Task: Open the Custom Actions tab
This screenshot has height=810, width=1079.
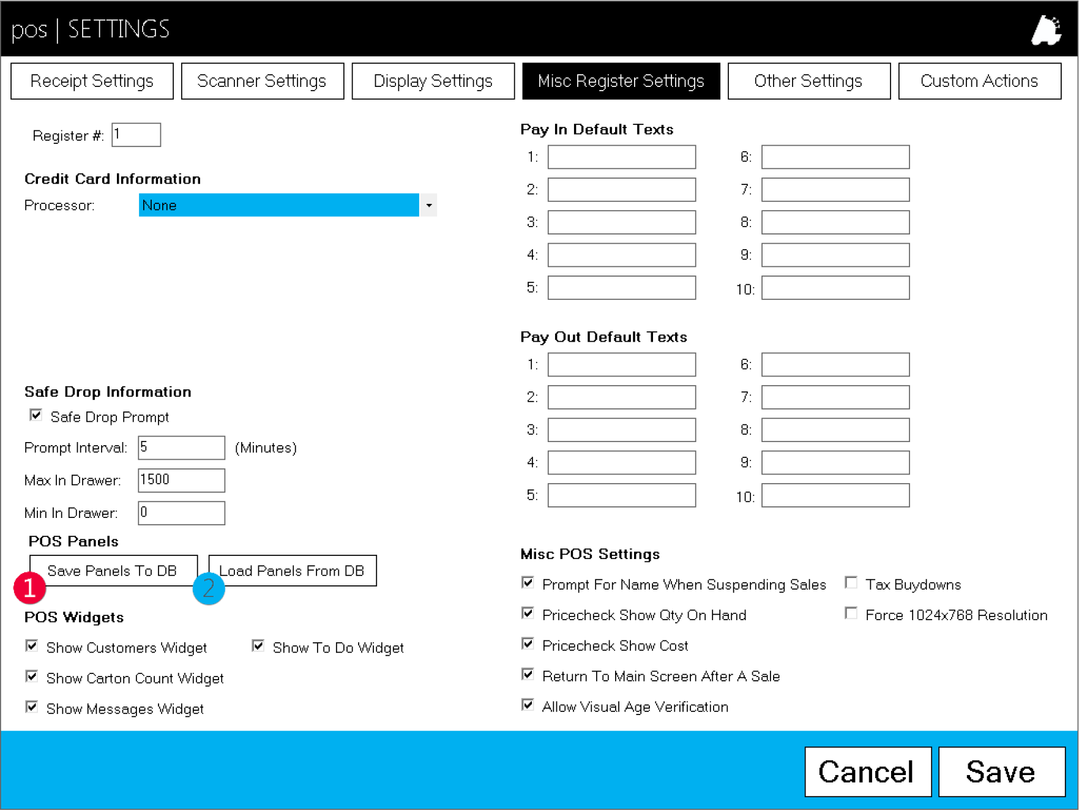Action: (979, 81)
